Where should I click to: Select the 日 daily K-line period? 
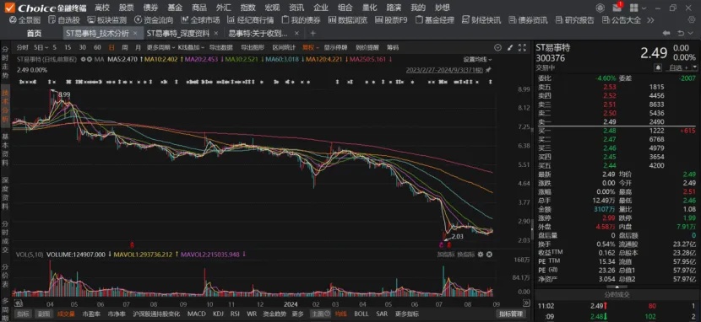111,48
